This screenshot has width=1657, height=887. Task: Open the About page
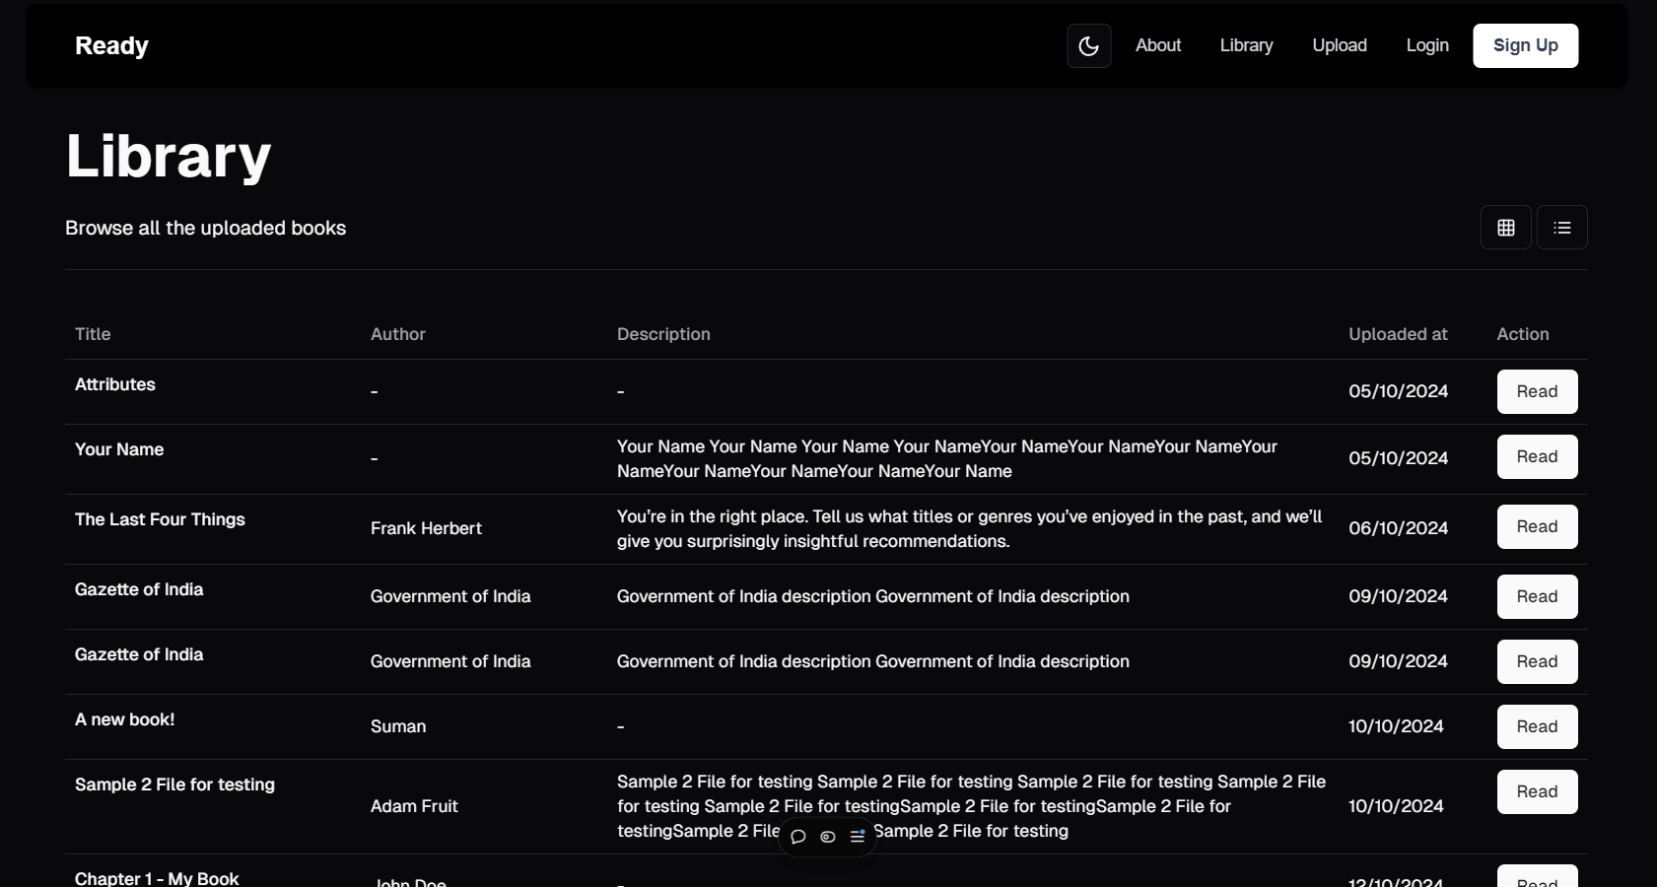pos(1157,45)
